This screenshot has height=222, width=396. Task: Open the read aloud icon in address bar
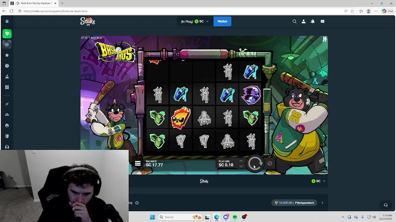tap(346, 11)
